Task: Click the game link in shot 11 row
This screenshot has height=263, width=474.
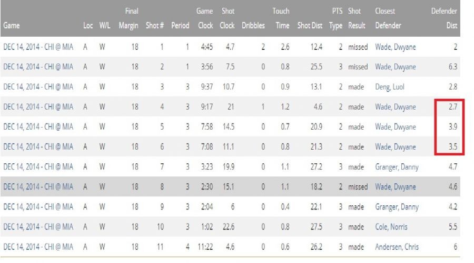Action: [38, 247]
